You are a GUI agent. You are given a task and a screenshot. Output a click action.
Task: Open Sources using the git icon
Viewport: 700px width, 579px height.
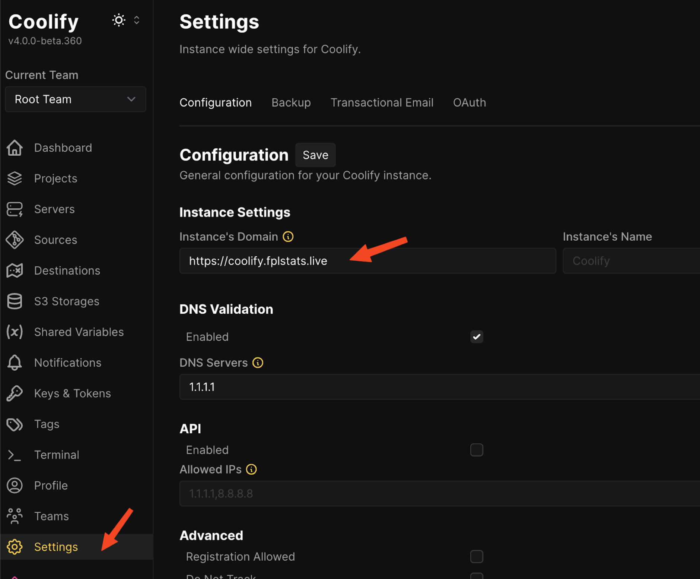point(15,240)
